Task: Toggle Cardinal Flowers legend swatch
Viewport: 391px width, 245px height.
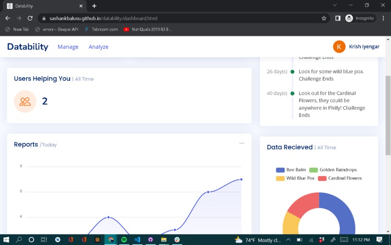Action: pos(322,178)
